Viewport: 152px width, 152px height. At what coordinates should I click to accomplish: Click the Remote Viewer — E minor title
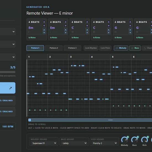click(49, 13)
